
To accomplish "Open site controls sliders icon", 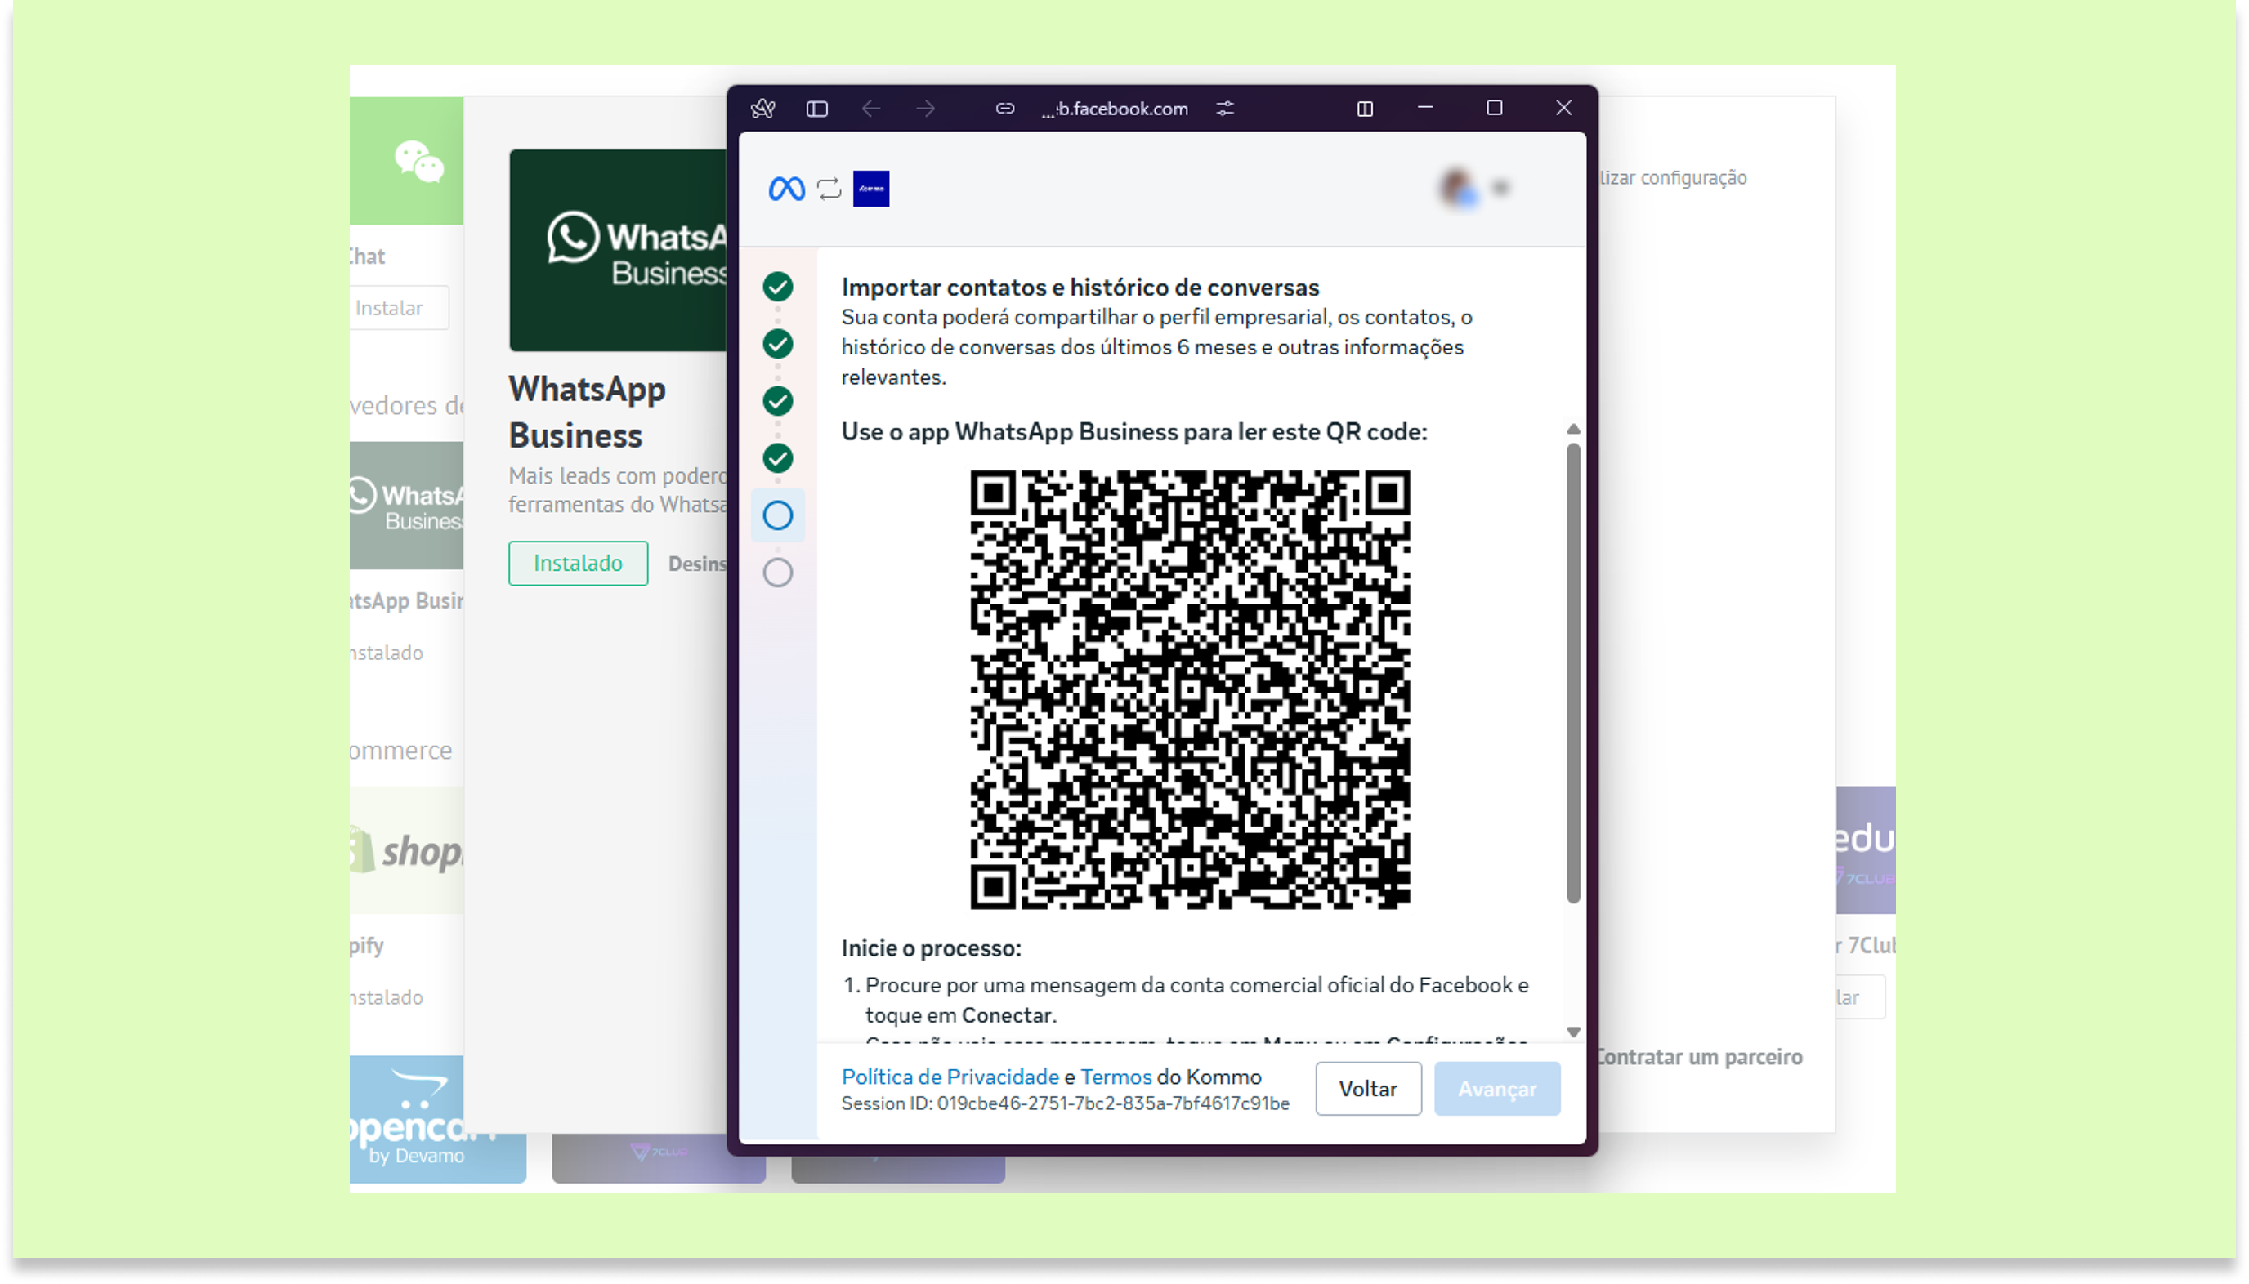I will (1225, 109).
